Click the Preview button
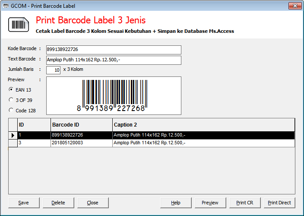304x216 pixels. click(210, 203)
